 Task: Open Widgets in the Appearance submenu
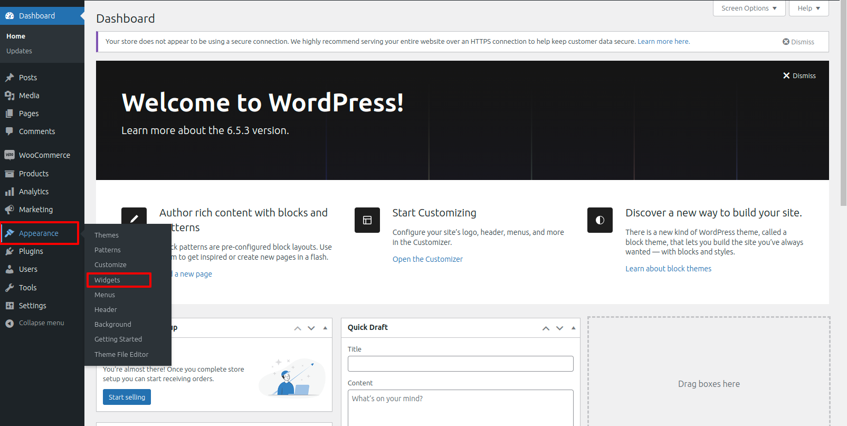coord(108,280)
